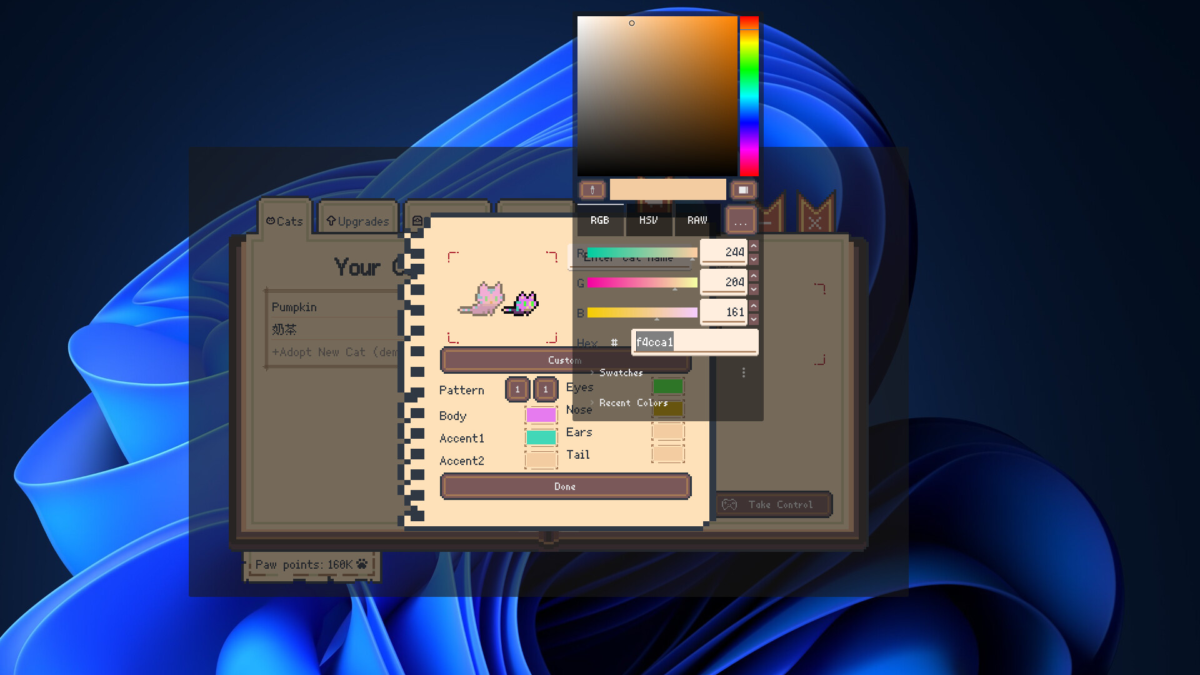Decrease the green value with down arrow
1200x675 pixels.
pyautogui.click(x=754, y=289)
